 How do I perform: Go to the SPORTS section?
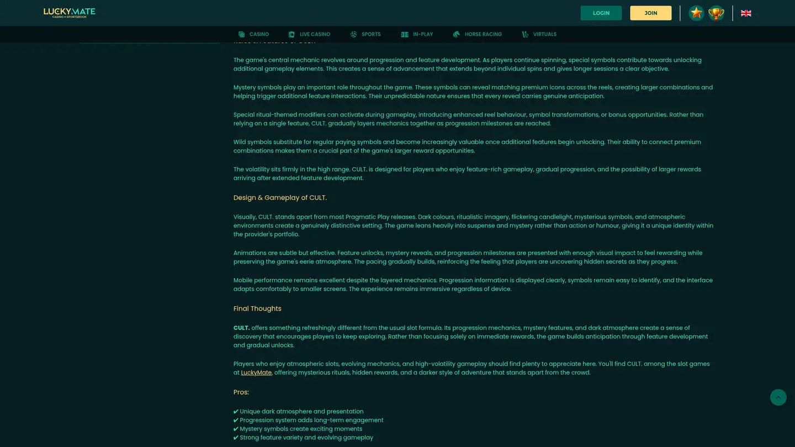click(365, 34)
